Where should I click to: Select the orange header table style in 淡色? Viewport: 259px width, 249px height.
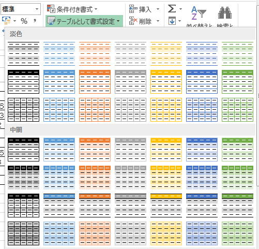pyautogui.click(x=95, y=82)
